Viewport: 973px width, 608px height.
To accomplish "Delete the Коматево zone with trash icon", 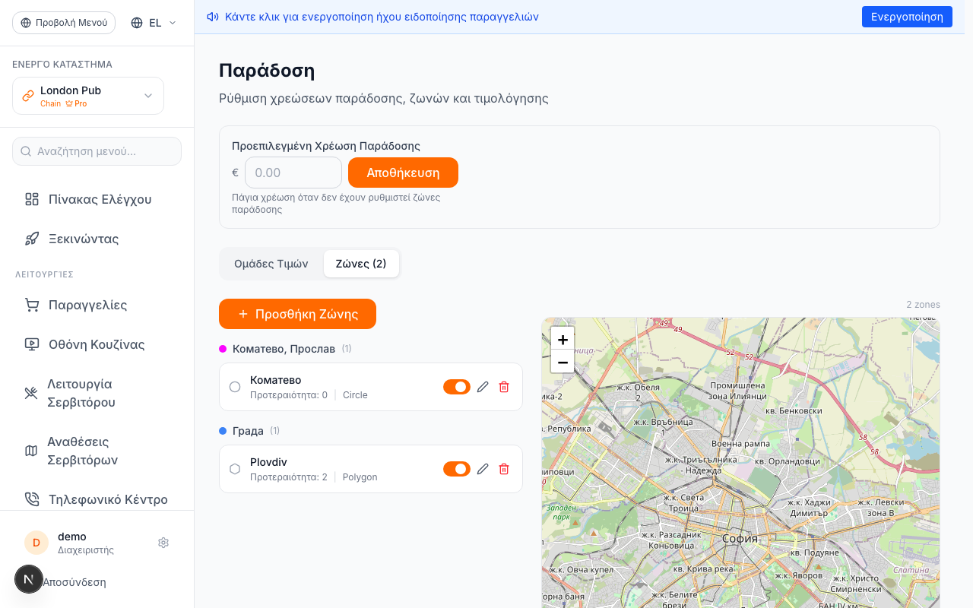I will pyautogui.click(x=504, y=387).
